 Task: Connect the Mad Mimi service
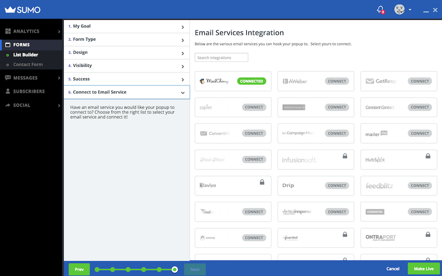pos(254,159)
